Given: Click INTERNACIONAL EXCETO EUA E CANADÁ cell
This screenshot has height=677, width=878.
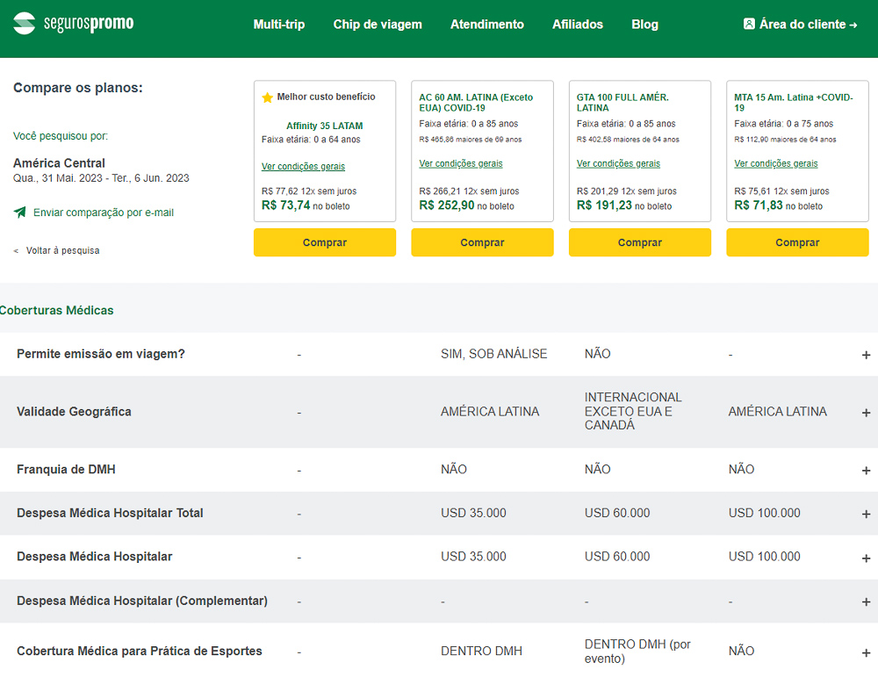Looking at the screenshot, I should (633, 411).
